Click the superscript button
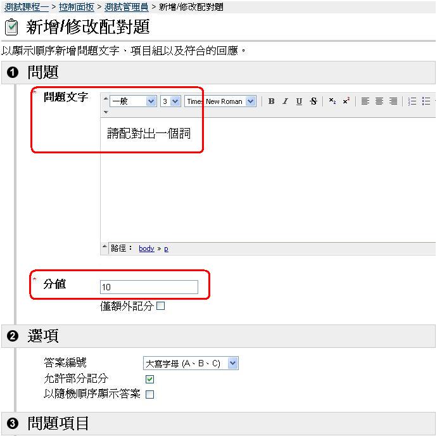The height and width of the screenshot is (436, 437). pos(346,101)
